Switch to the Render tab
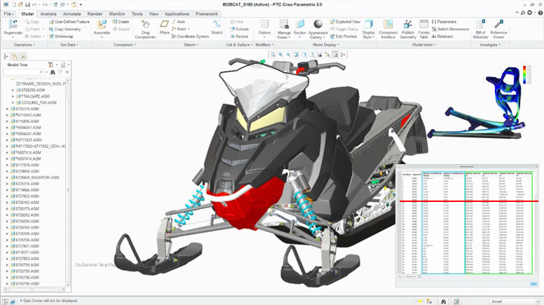The width and height of the screenshot is (544, 305). click(95, 14)
